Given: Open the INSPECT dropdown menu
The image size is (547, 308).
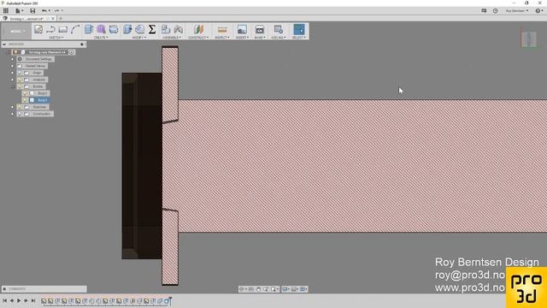Looking at the screenshot, I should click(222, 38).
